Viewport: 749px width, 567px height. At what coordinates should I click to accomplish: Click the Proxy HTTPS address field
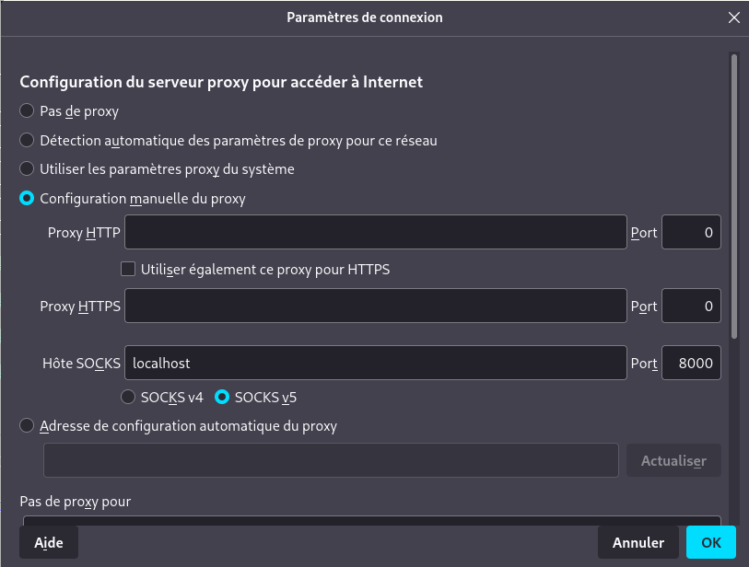375,306
